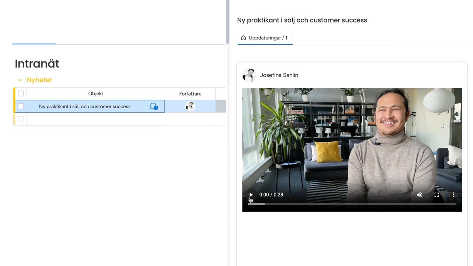Toggle the select-all checkbox in header row
Viewport: 473px width, 266px height.
pos(21,93)
